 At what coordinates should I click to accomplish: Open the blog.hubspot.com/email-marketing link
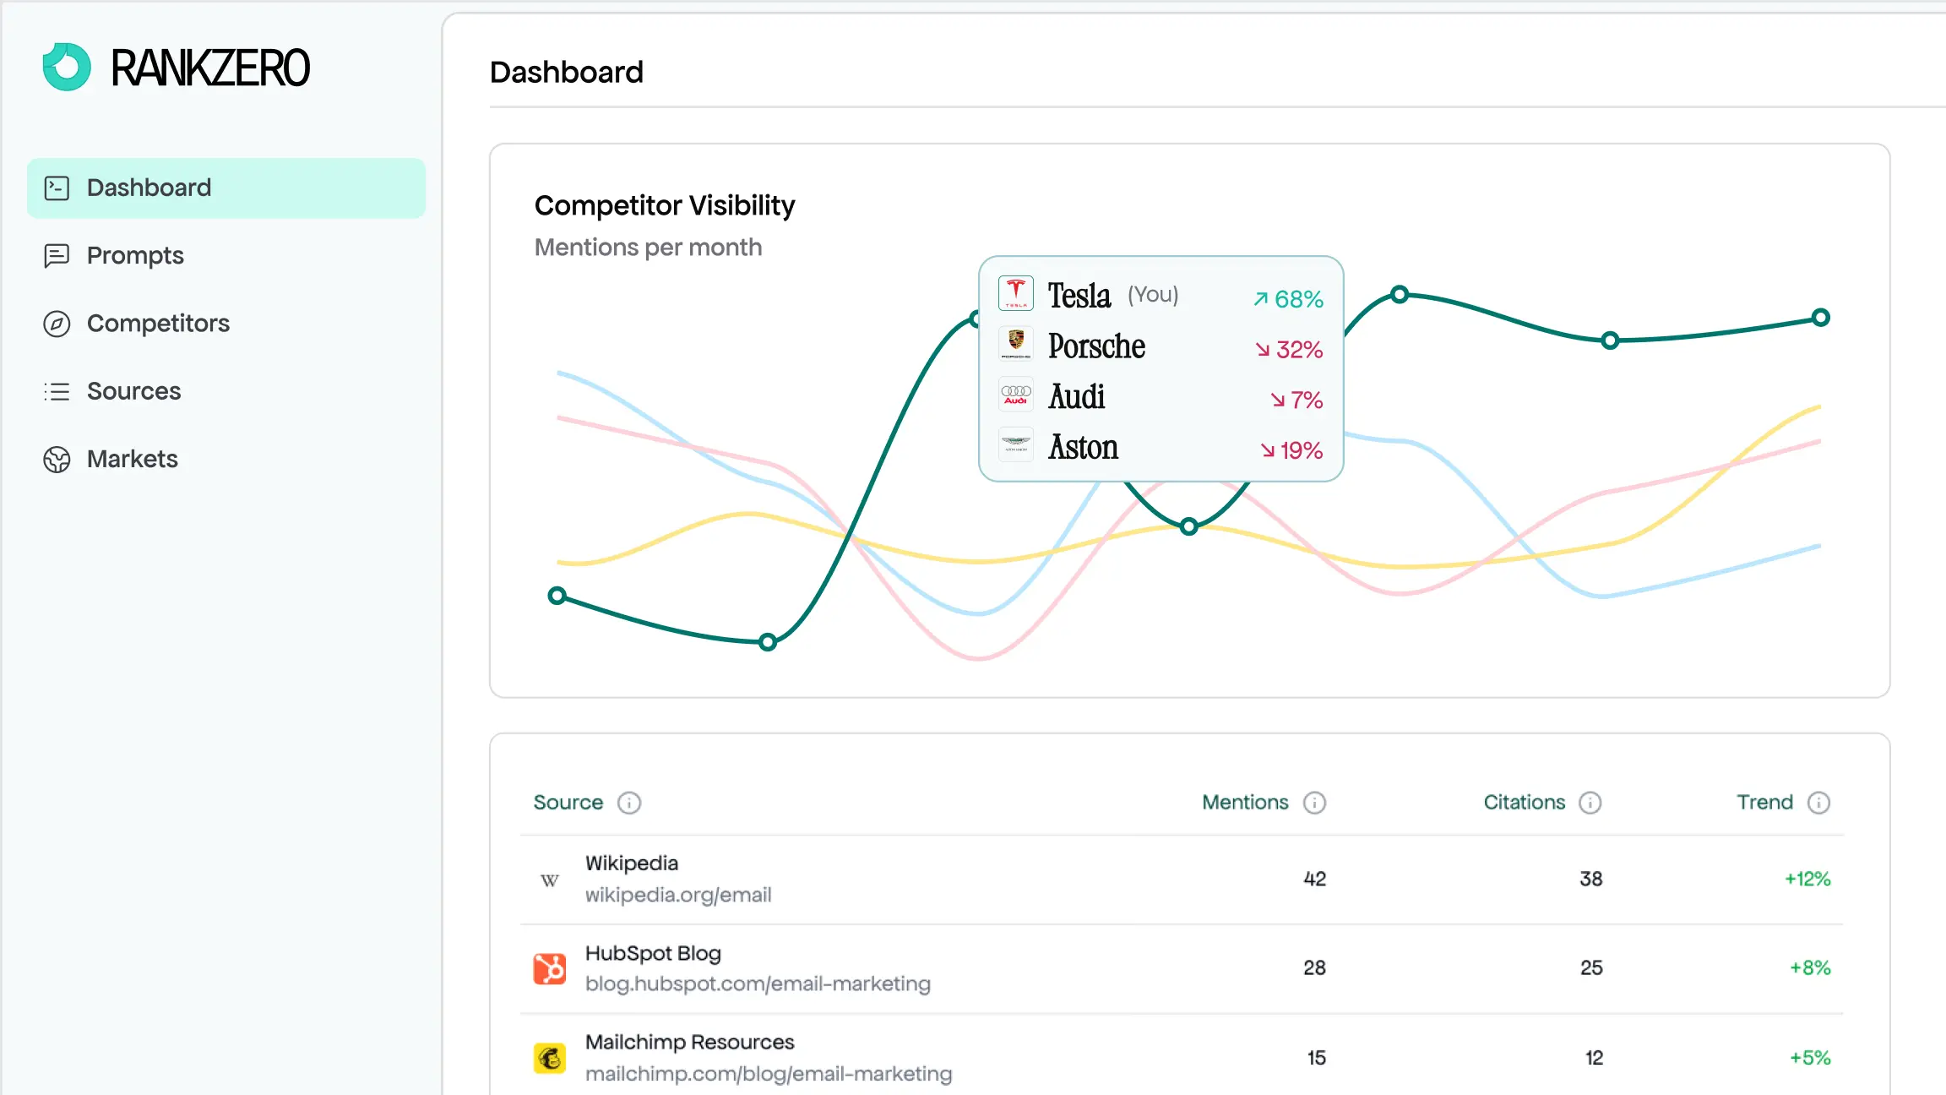[x=758, y=984]
